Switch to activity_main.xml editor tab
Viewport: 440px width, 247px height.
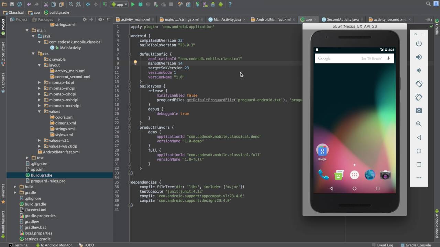[135, 20]
